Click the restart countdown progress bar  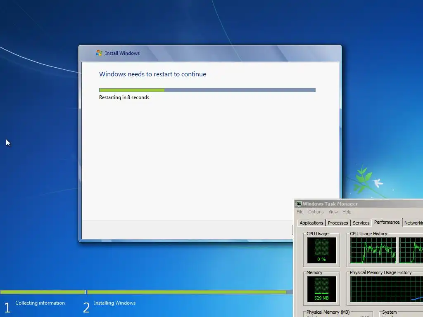click(207, 90)
